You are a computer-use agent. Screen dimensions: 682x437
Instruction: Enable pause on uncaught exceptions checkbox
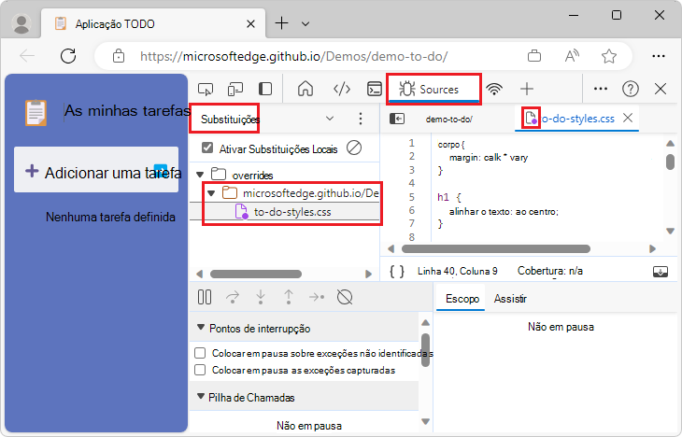coord(200,353)
